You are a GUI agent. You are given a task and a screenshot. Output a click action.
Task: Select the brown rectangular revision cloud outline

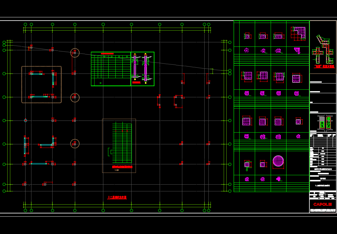(41, 85)
